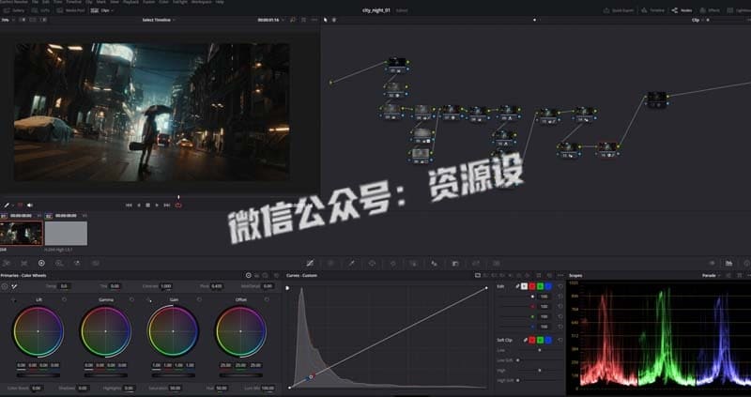The image size is (751, 397).
Task: Open the 3D palette
Action: (497, 263)
